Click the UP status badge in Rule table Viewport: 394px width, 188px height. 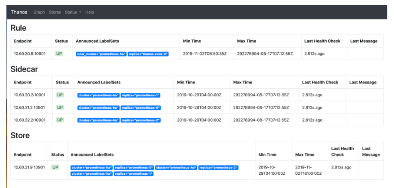point(59,54)
